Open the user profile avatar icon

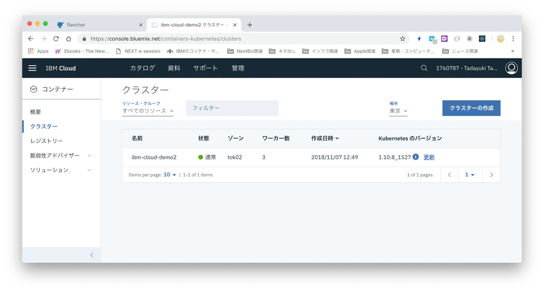(512, 68)
